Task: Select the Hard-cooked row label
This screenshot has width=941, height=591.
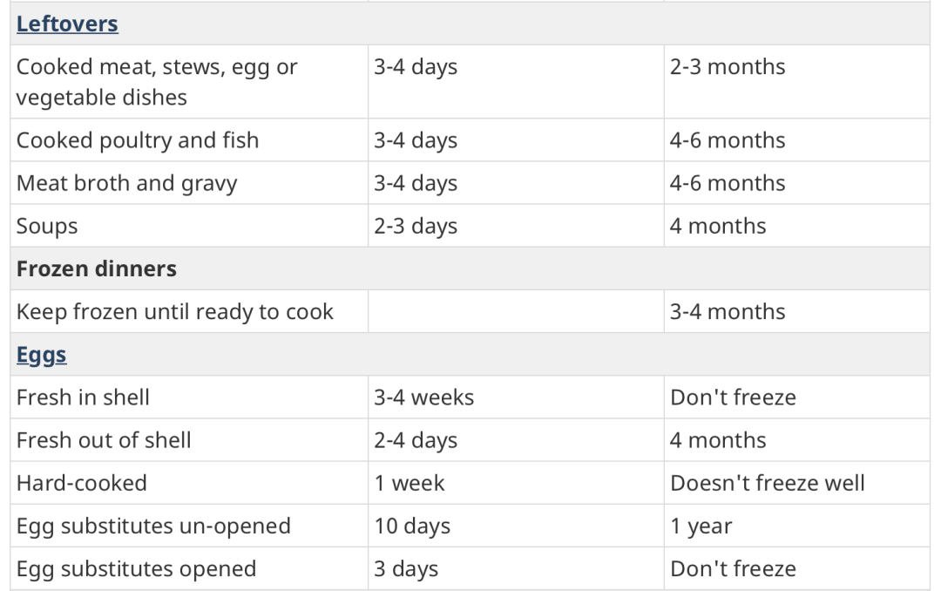Action: [x=82, y=483]
